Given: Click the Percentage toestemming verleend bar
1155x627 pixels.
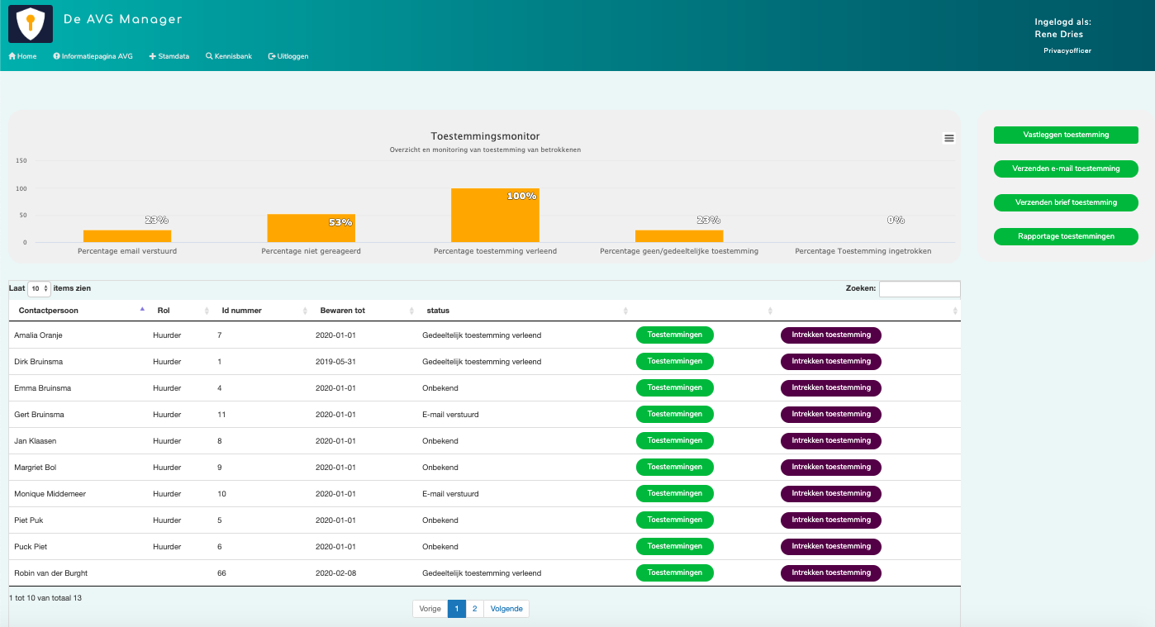Looking at the screenshot, I should pyautogui.click(x=495, y=216).
